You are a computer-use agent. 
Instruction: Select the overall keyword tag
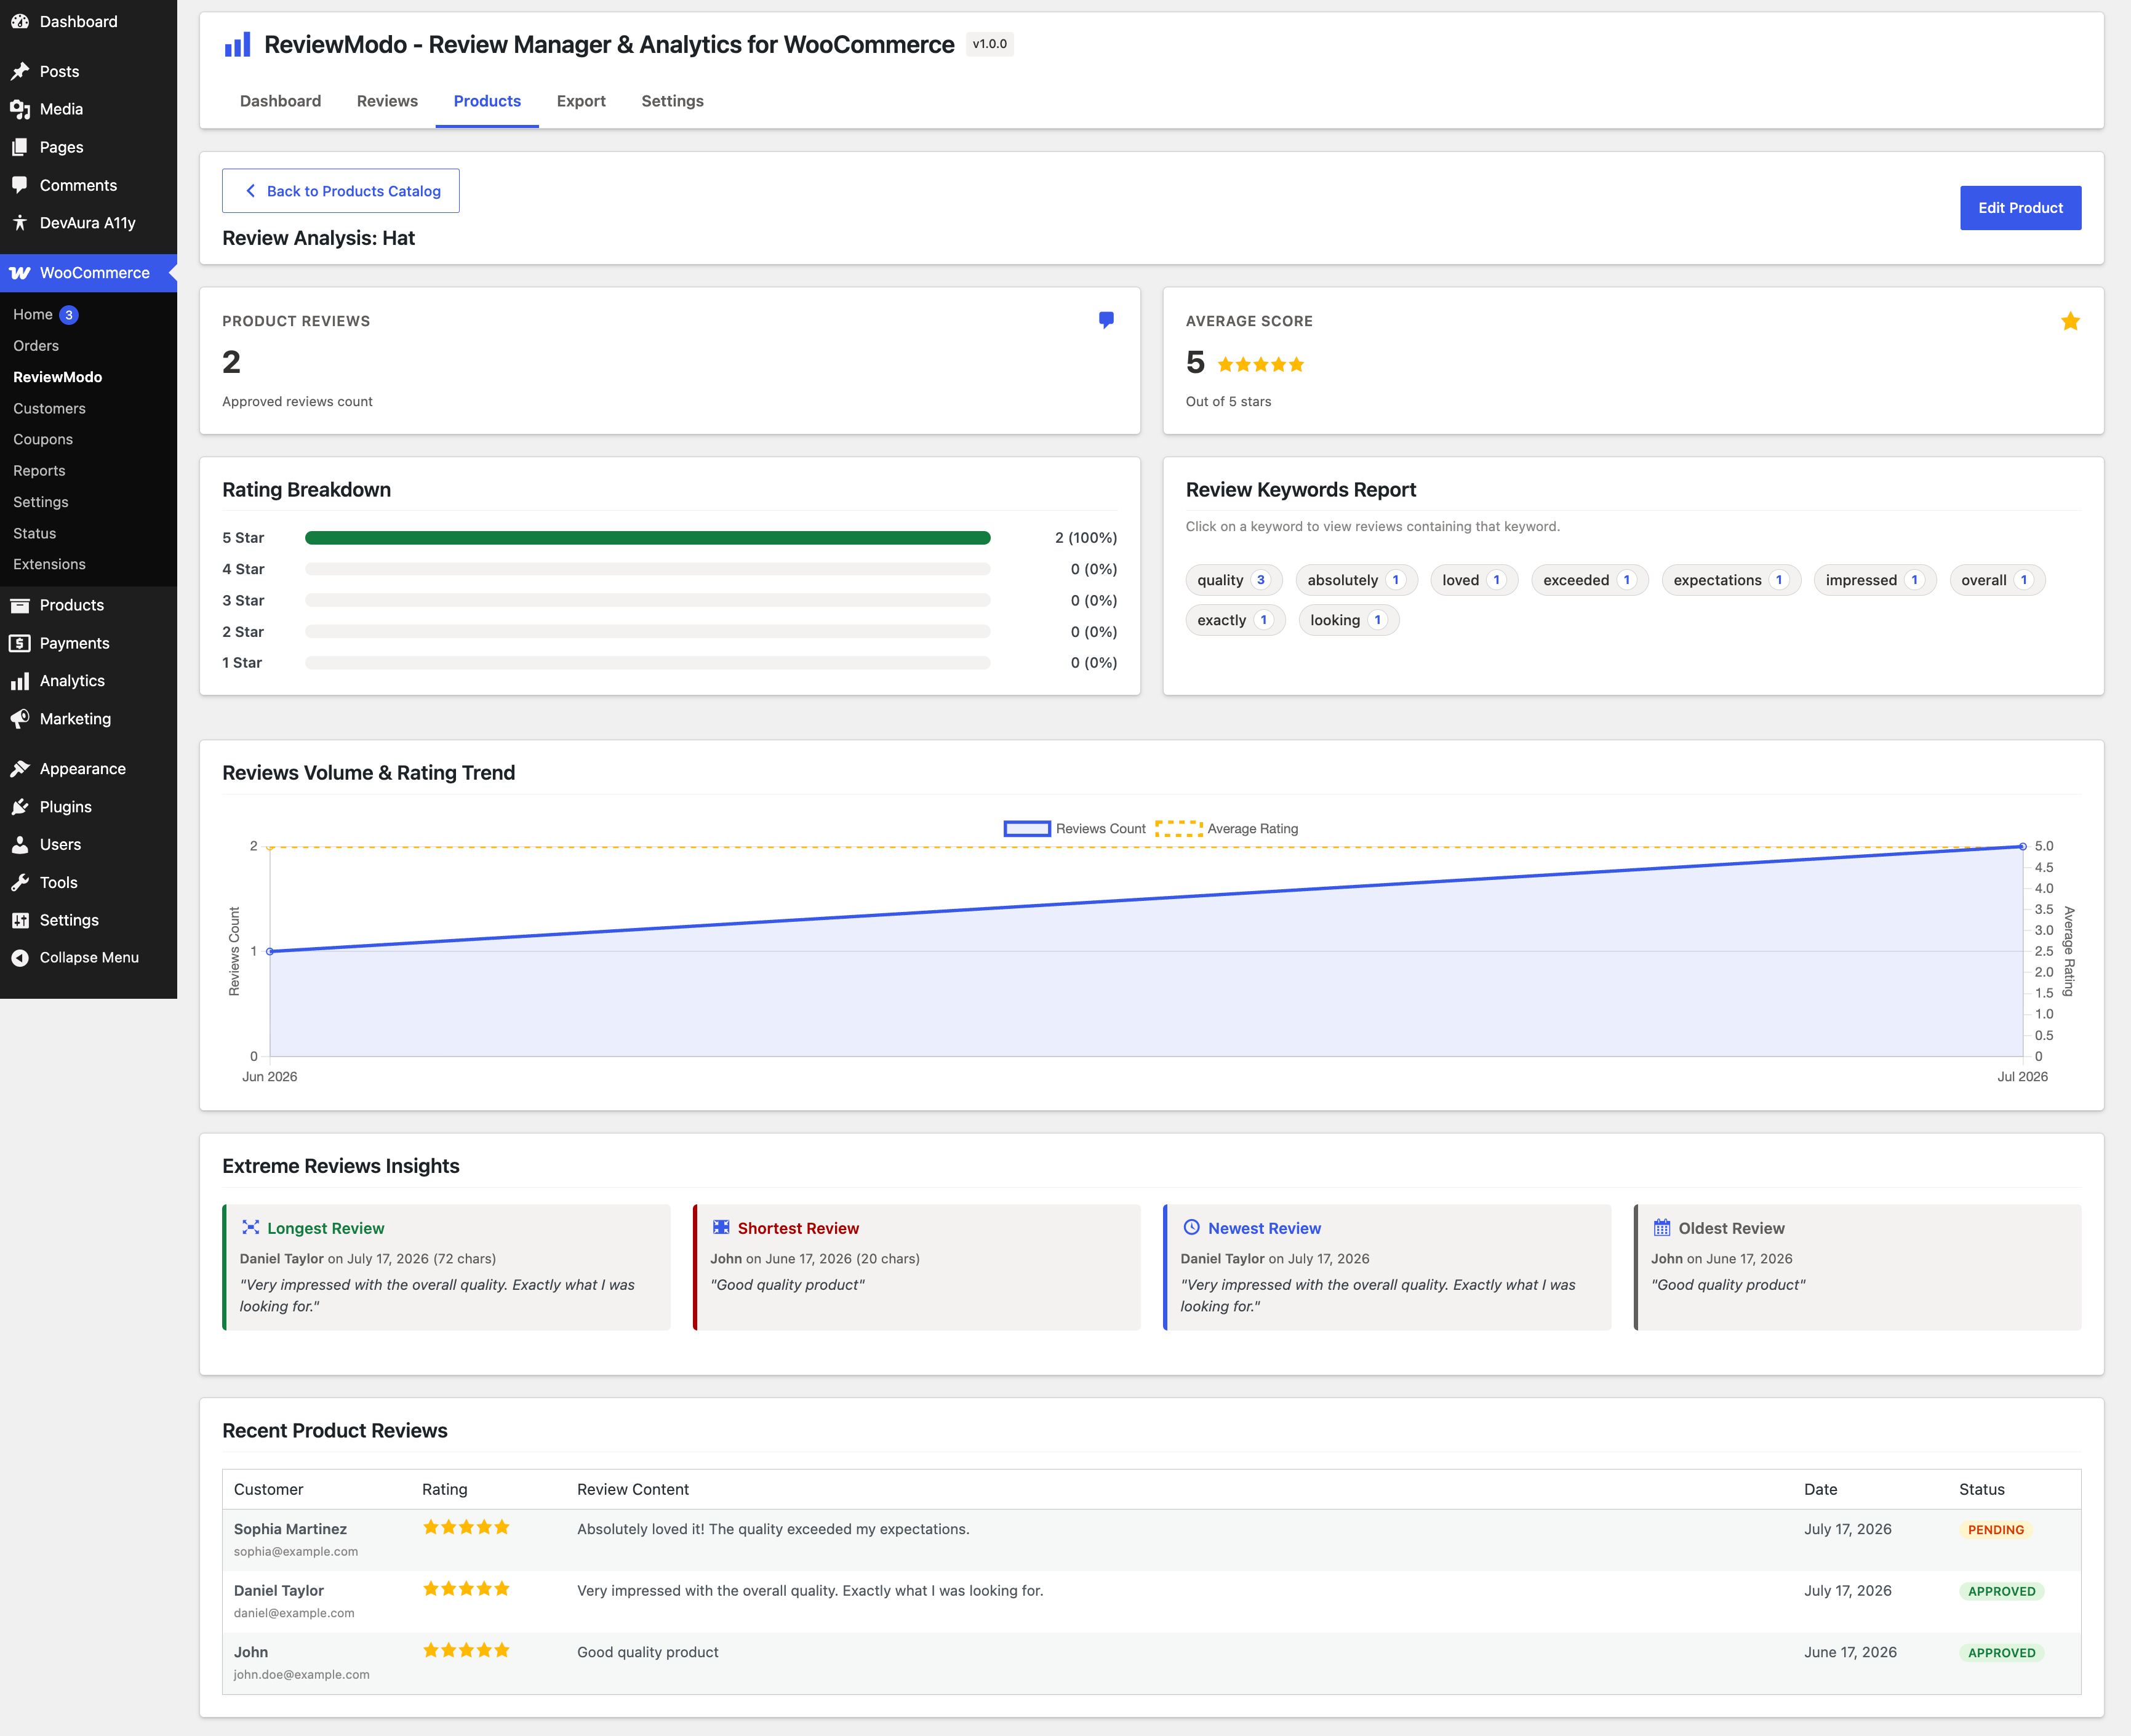click(x=1997, y=580)
